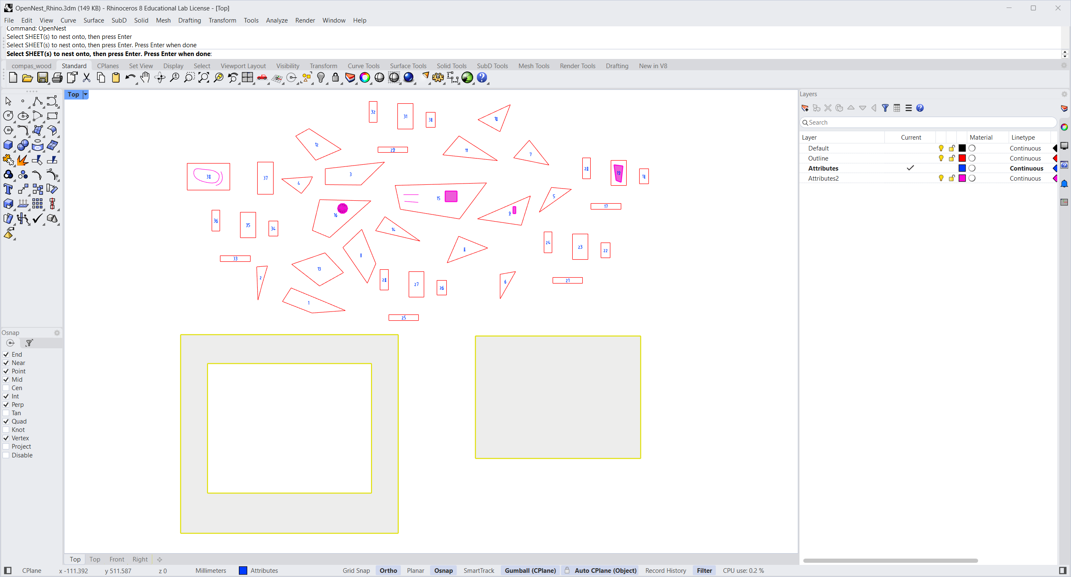Image resolution: width=1071 pixels, height=577 pixels.
Task: Click the New file icon
Action: point(13,78)
